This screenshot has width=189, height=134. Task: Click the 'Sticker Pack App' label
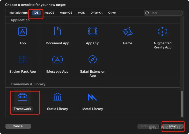[23, 71]
